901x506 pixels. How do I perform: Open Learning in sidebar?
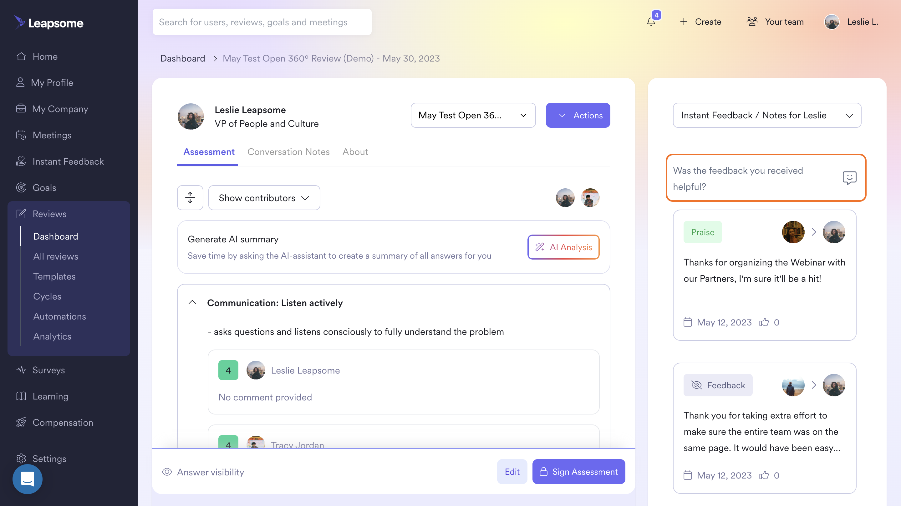[42, 396]
